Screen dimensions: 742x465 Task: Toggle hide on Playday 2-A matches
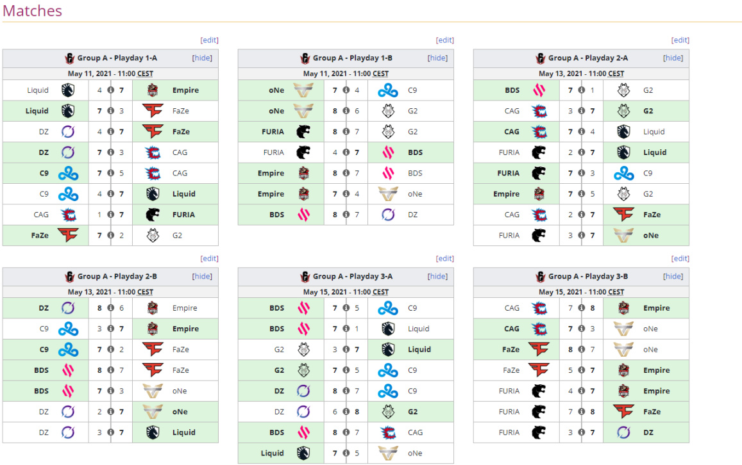(x=673, y=58)
